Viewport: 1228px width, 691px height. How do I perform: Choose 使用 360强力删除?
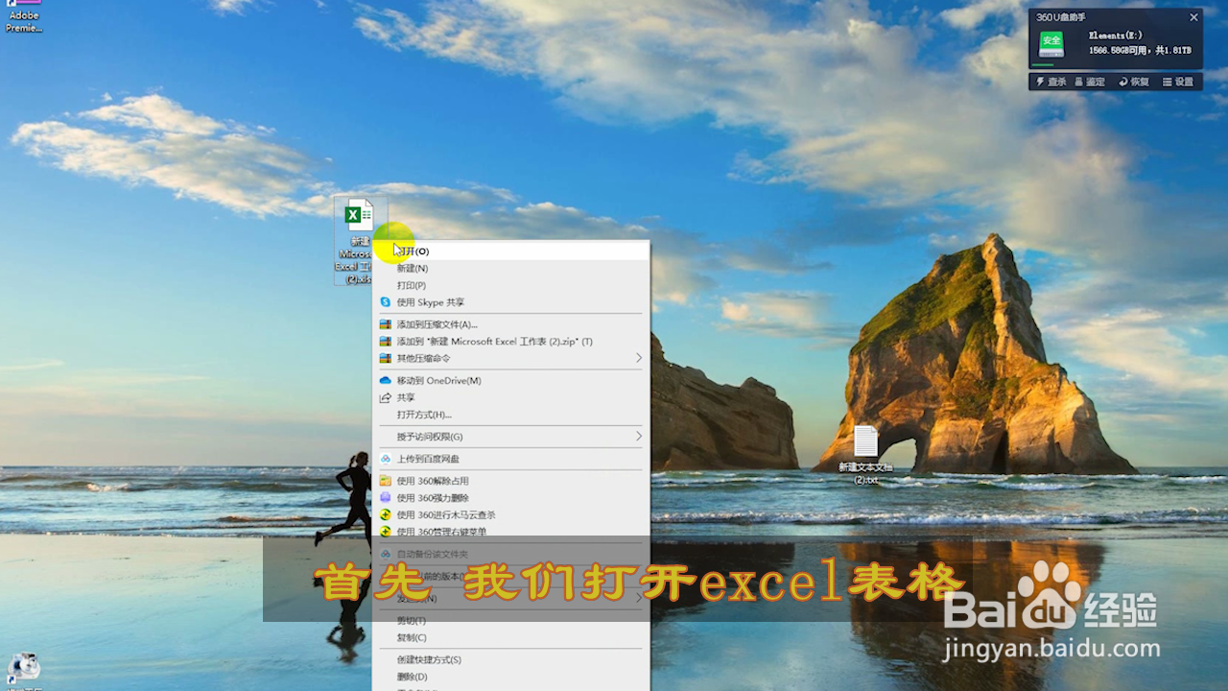(511, 498)
